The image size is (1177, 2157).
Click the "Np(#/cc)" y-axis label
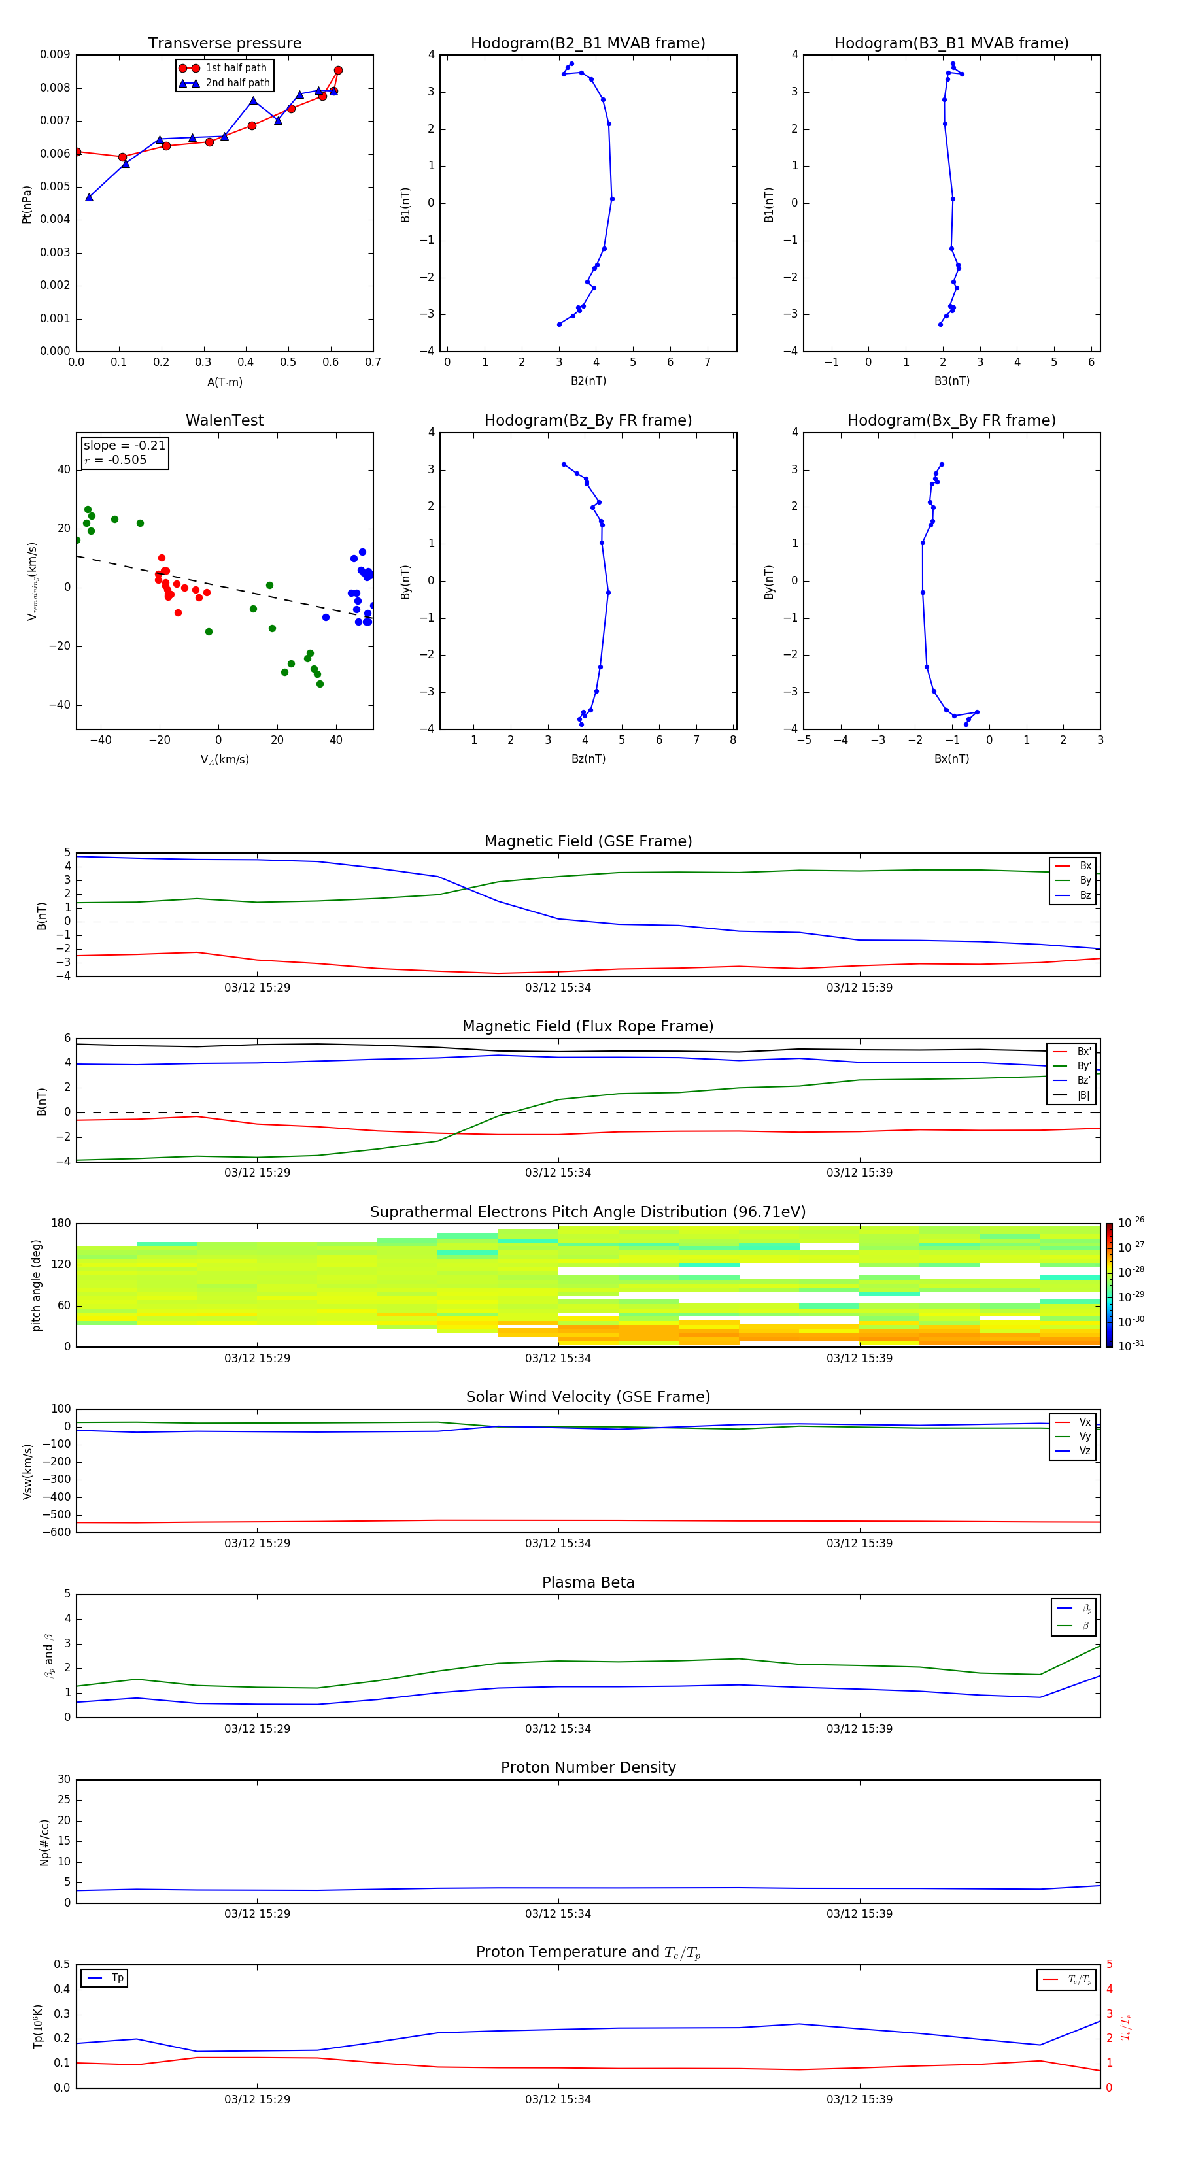tap(44, 1842)
